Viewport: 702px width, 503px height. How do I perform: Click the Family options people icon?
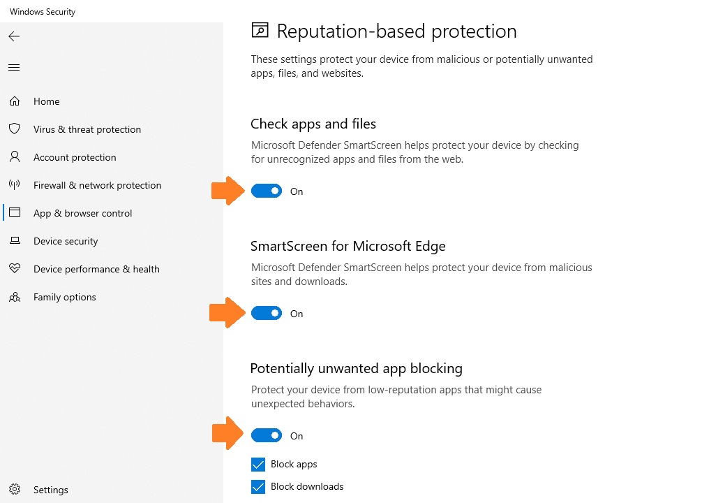15,297
